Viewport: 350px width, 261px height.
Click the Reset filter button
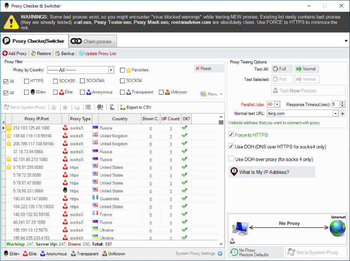209,68
